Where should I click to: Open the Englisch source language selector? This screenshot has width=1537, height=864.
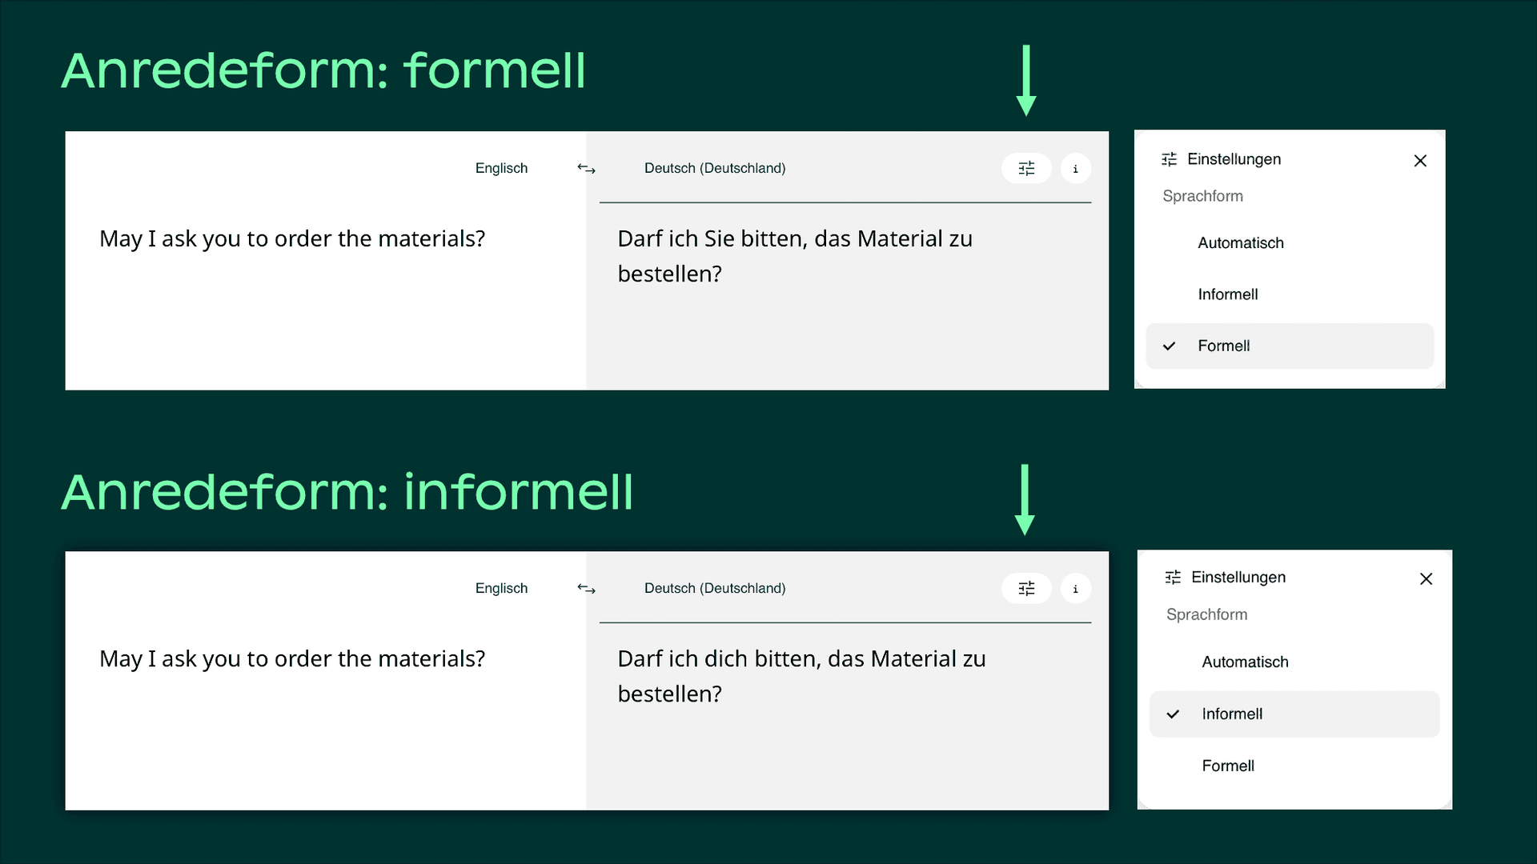501,168
